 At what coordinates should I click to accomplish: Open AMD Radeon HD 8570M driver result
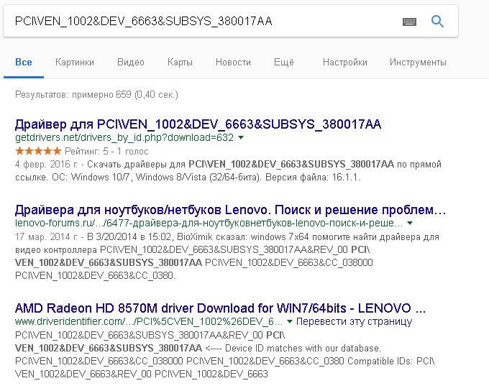[x=220, y=308]
